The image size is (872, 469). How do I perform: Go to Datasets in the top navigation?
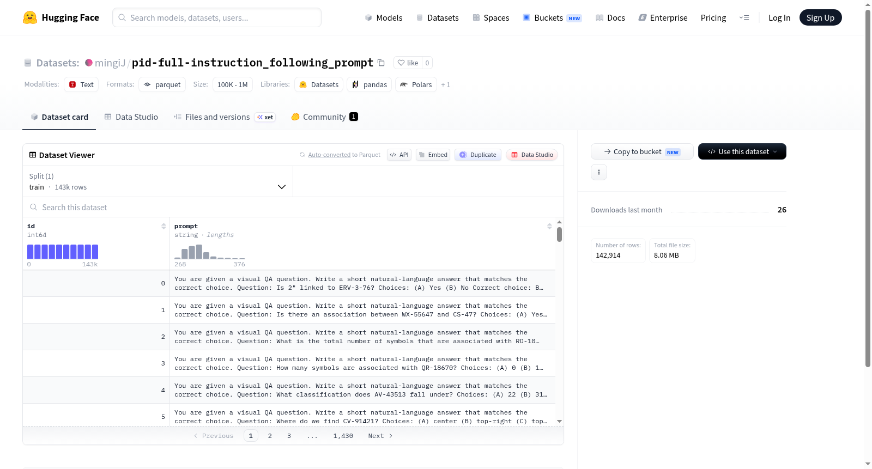(438, 17)
